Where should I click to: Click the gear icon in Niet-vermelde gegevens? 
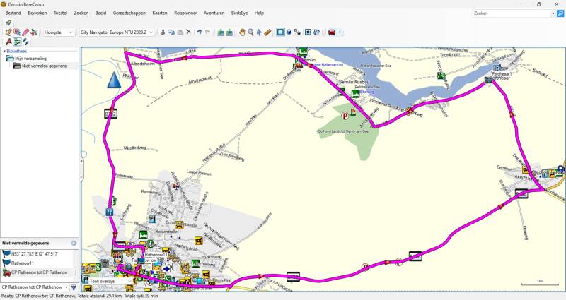(73, 243)
